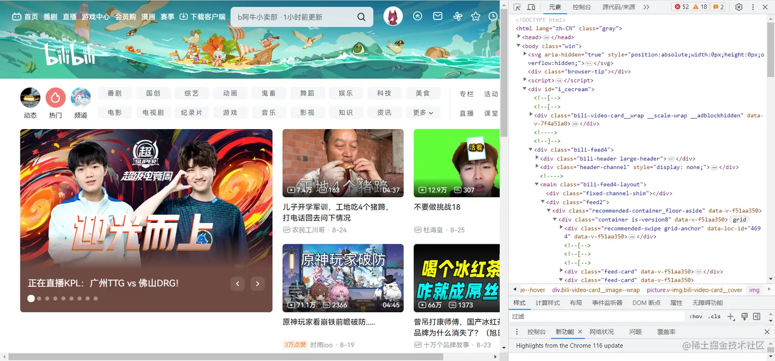Click the bilibili logo on the banner
The width and height of the screenshot is (775, 361).
pos(70,55)
